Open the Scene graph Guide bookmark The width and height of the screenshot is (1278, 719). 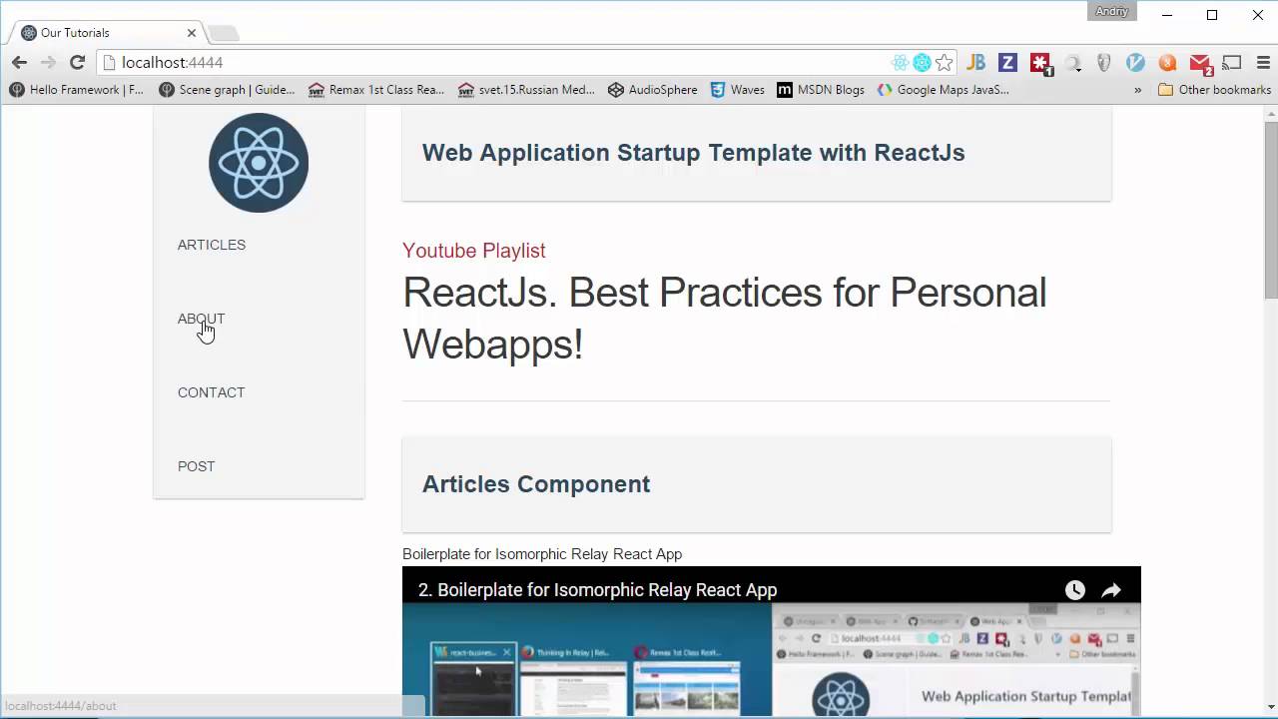[228, 90]
